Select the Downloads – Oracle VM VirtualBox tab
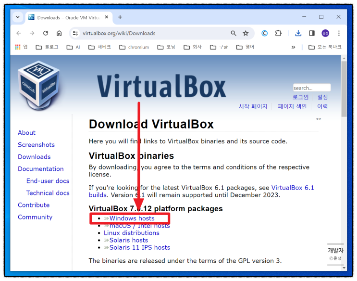The image size is (357, 281). click(68, 17)
